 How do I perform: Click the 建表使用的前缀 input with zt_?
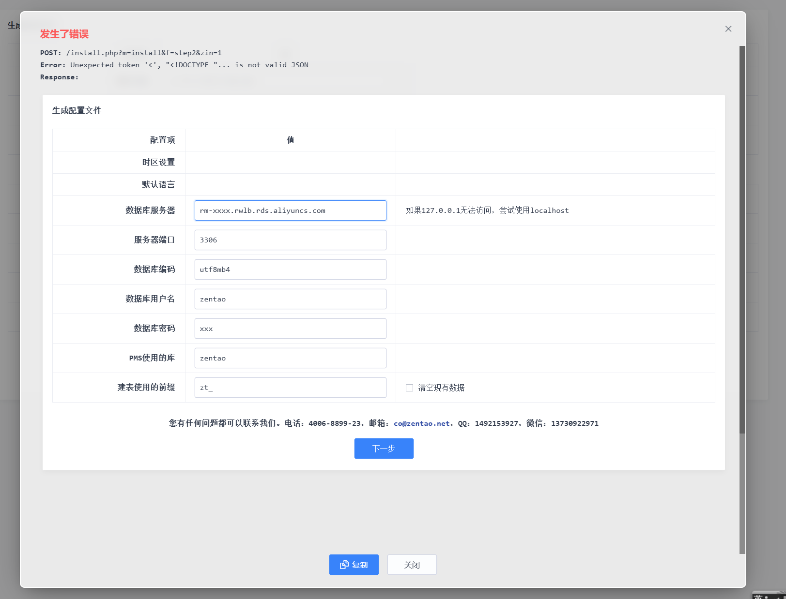tap(291, 388)
